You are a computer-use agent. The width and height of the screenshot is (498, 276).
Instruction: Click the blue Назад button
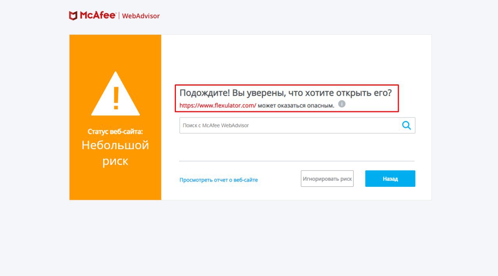pos(390,179)
